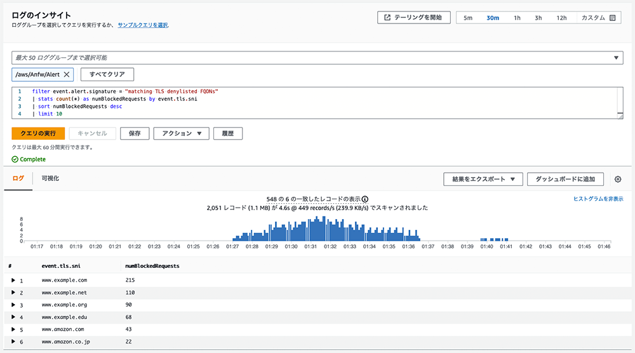
Task: Open the 結果をエクスポート export dropdown
Action: tap(483, 179)
